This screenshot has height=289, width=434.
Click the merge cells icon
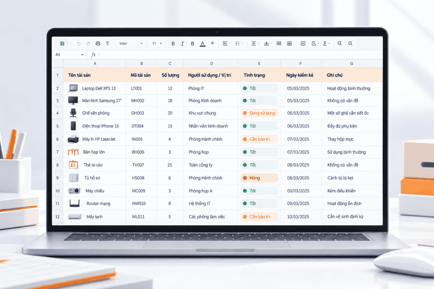289,43
